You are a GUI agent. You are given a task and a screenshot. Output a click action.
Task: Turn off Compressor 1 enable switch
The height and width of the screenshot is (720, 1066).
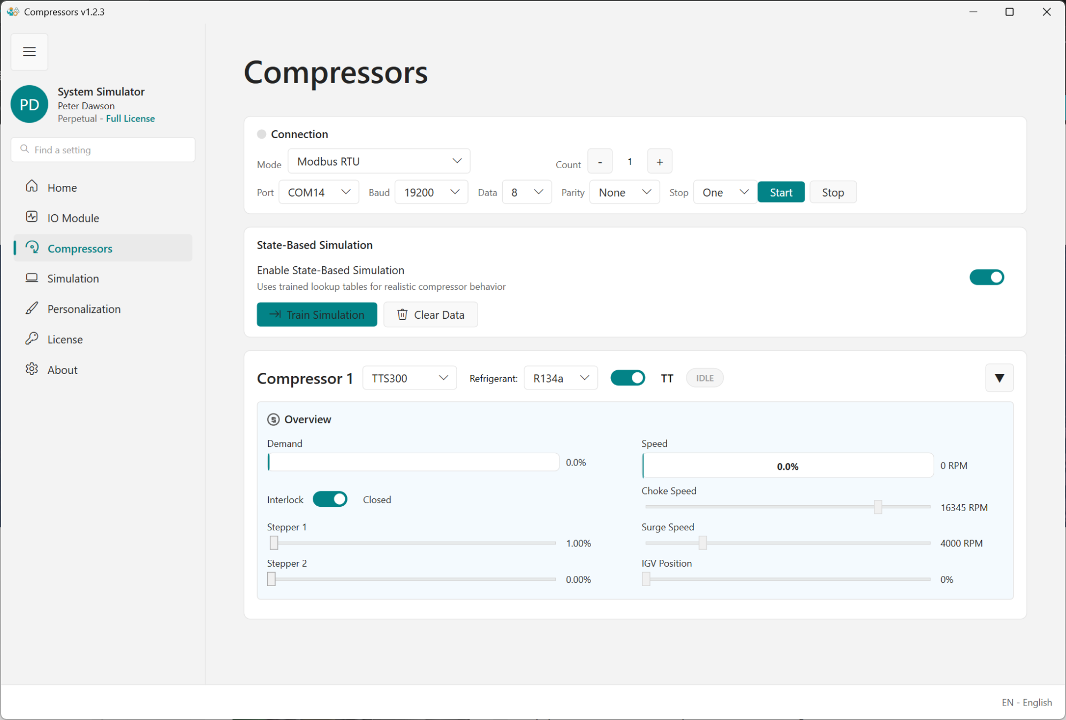tap(627, 378)
